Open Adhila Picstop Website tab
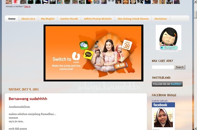Screen dimensions: 197x130 pyautogui.click(x=98, y=19)
